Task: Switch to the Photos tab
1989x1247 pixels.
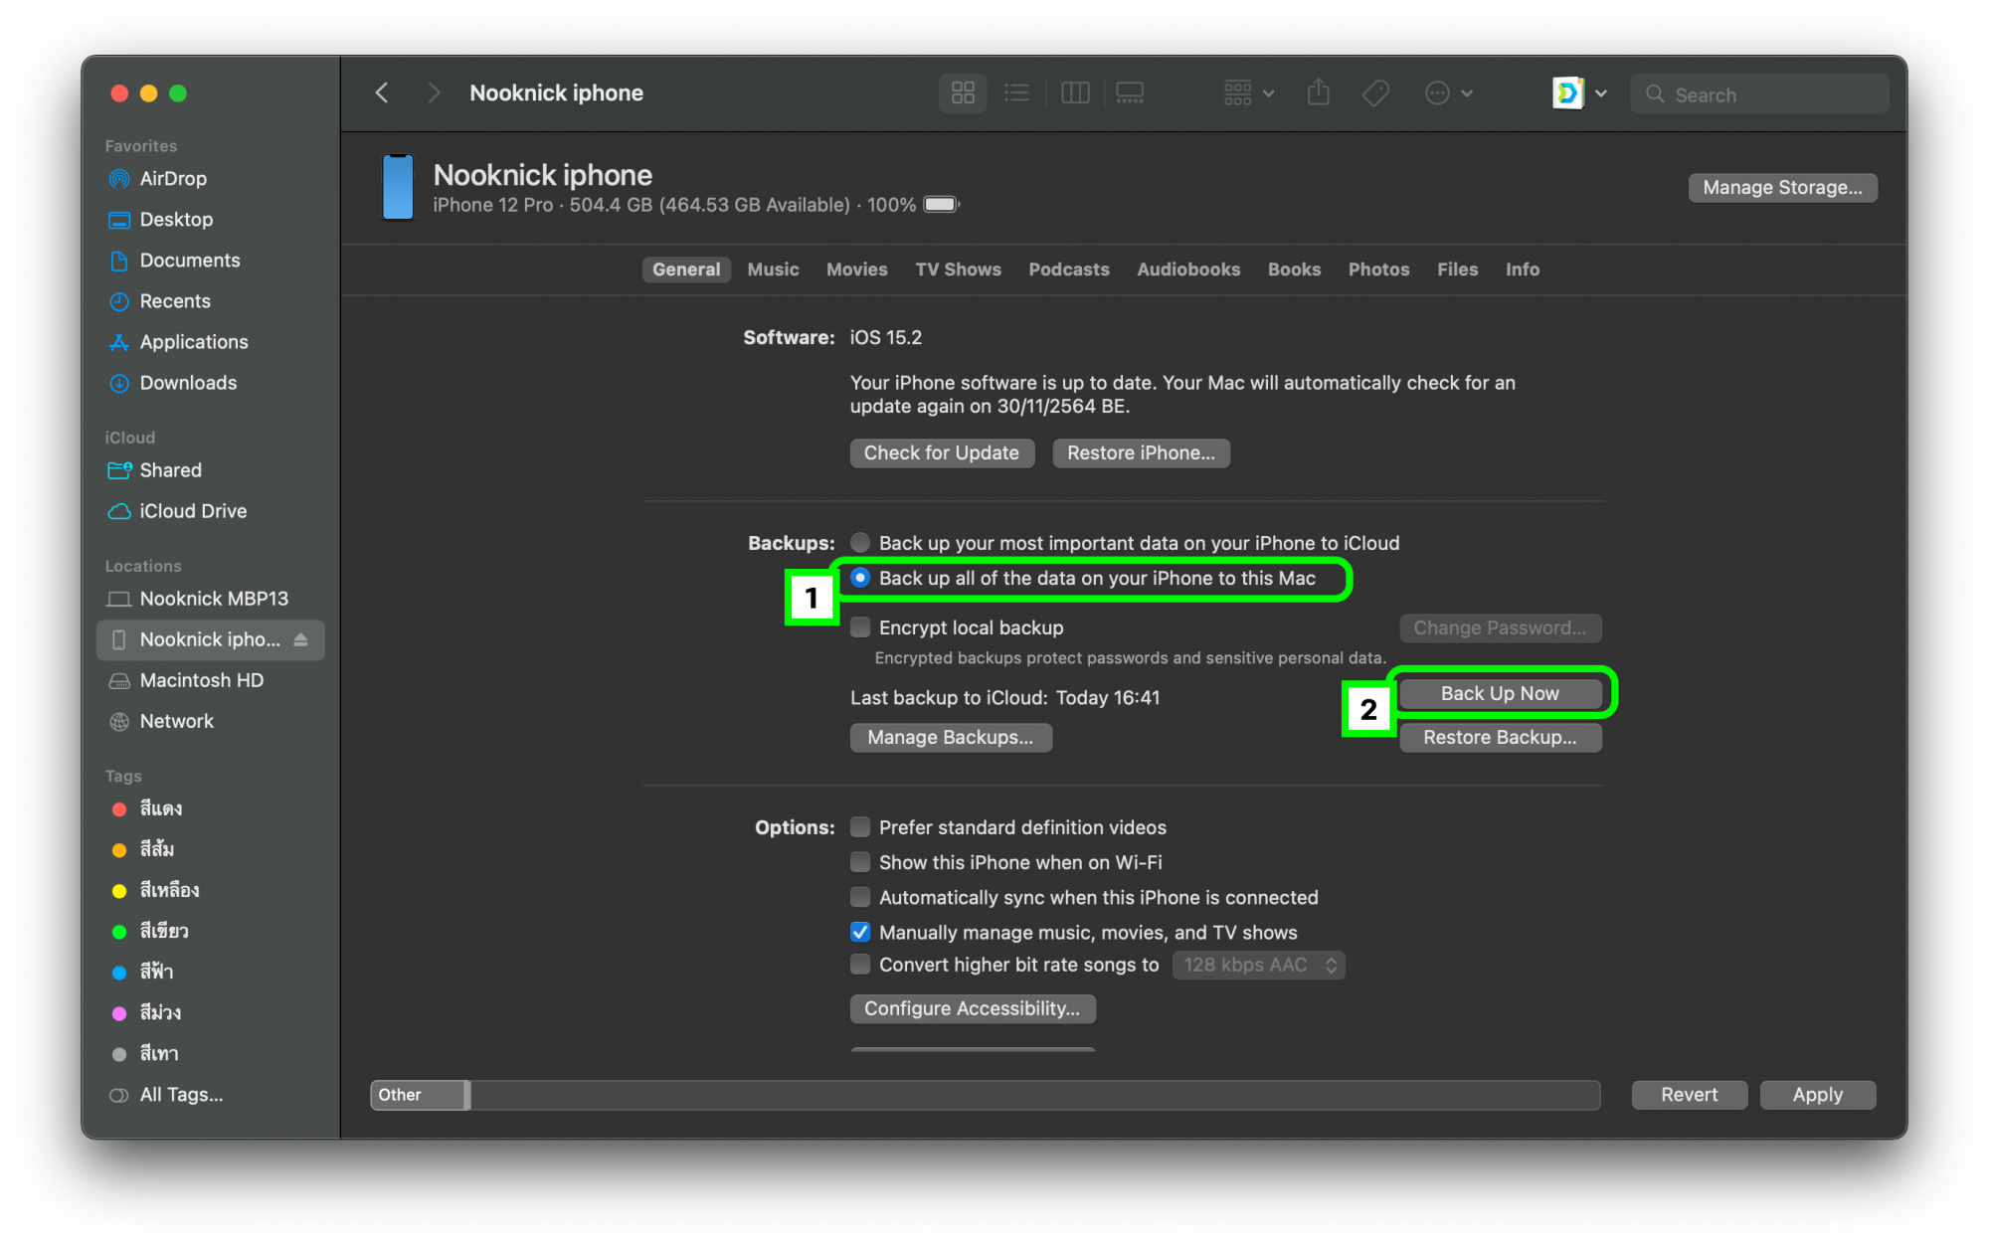Action: pyautogui.click(x=1378, y=269)
